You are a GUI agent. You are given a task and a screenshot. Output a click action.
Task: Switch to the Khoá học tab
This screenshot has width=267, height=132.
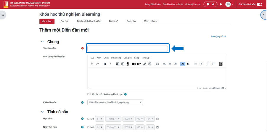[x=47, y=21]
